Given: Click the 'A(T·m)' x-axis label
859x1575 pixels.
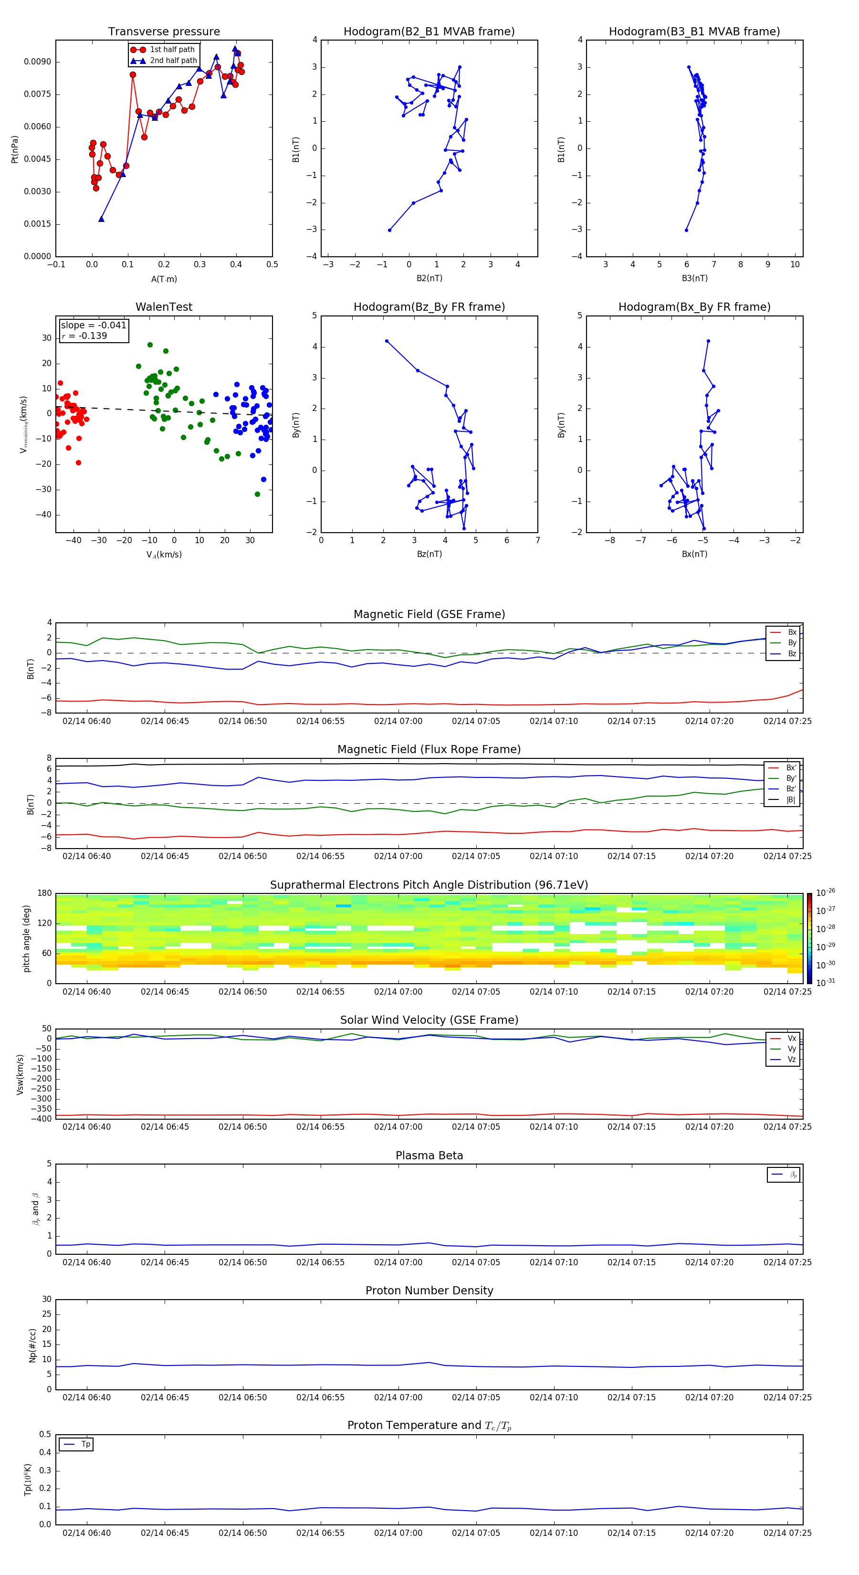Looking at the screenshot, I should tap(164, 279).
